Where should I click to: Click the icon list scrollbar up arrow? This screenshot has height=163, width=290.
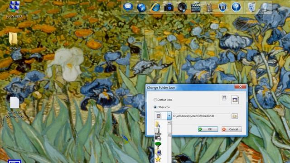(x=169, y=123)
